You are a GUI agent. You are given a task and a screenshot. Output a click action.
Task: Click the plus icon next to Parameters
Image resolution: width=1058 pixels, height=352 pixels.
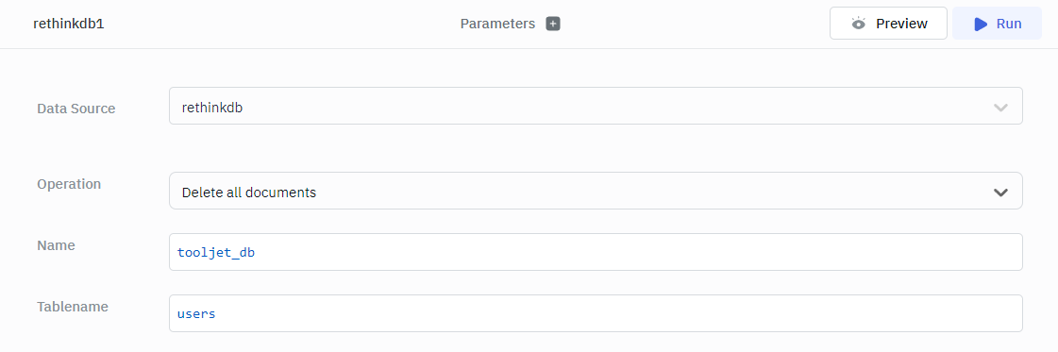click(x=553, y=24)
